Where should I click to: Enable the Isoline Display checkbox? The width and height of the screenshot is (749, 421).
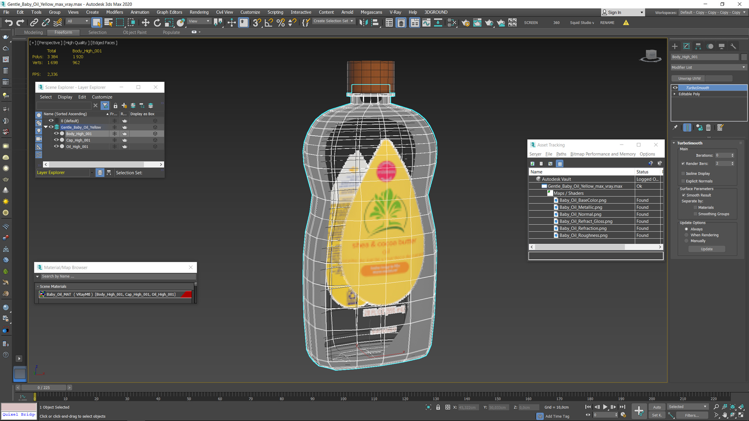pos(683,173)
